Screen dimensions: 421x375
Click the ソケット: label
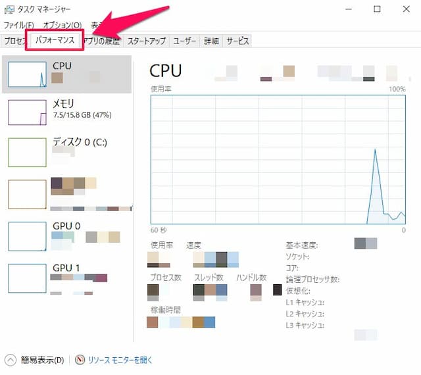tap(297, 257)
